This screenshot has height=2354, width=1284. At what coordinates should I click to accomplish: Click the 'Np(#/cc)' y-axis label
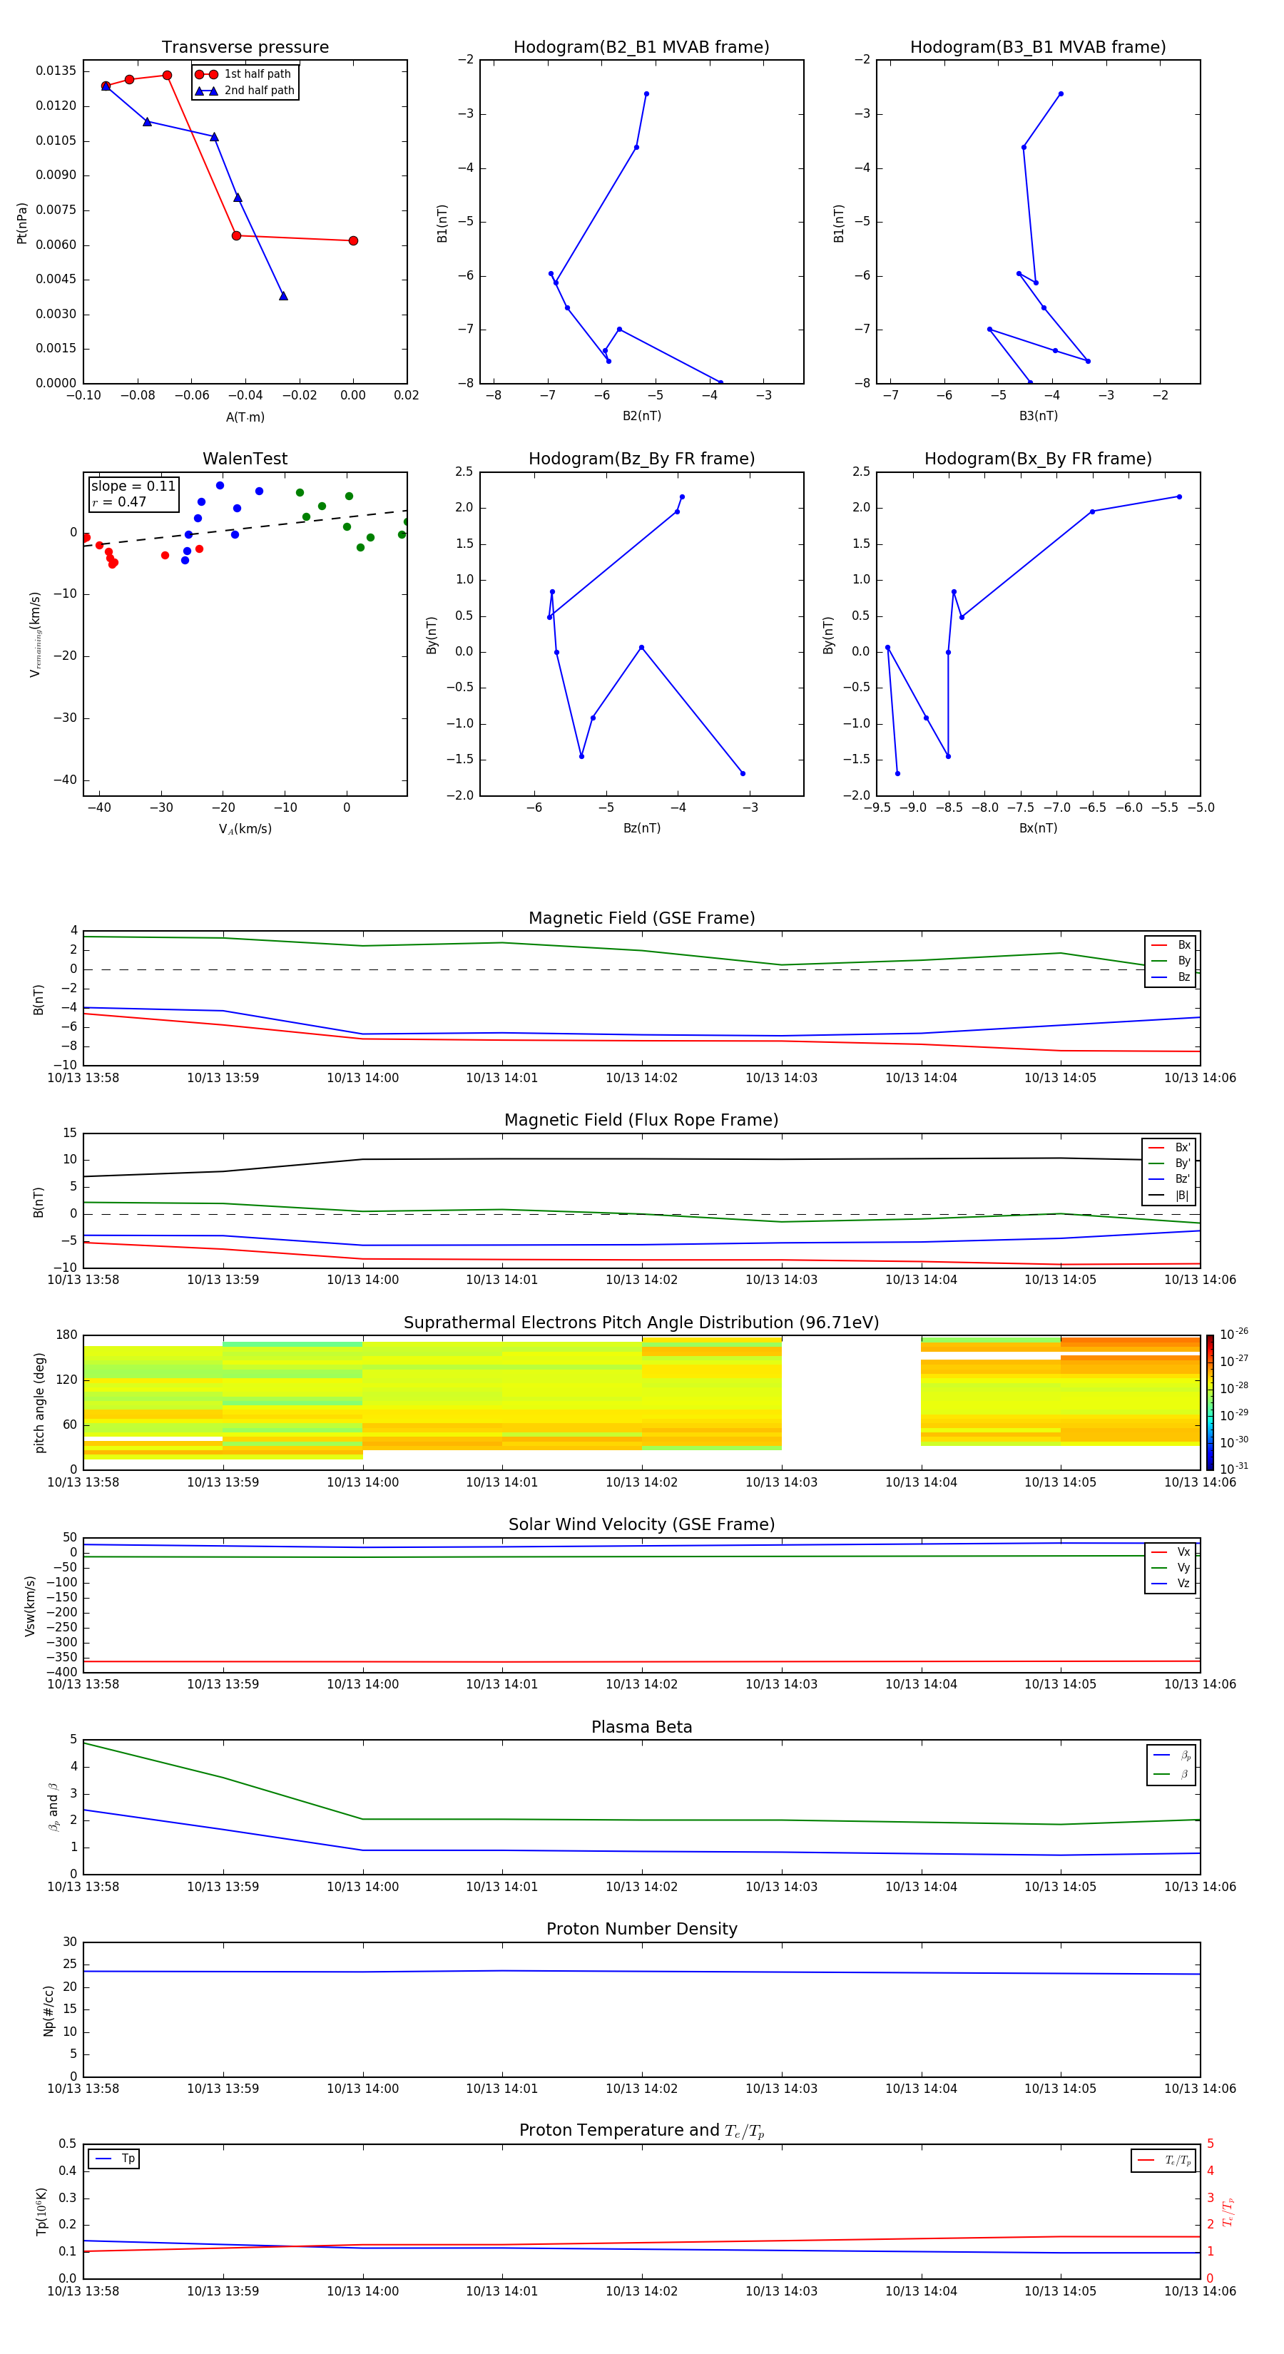click(49, 2010)
